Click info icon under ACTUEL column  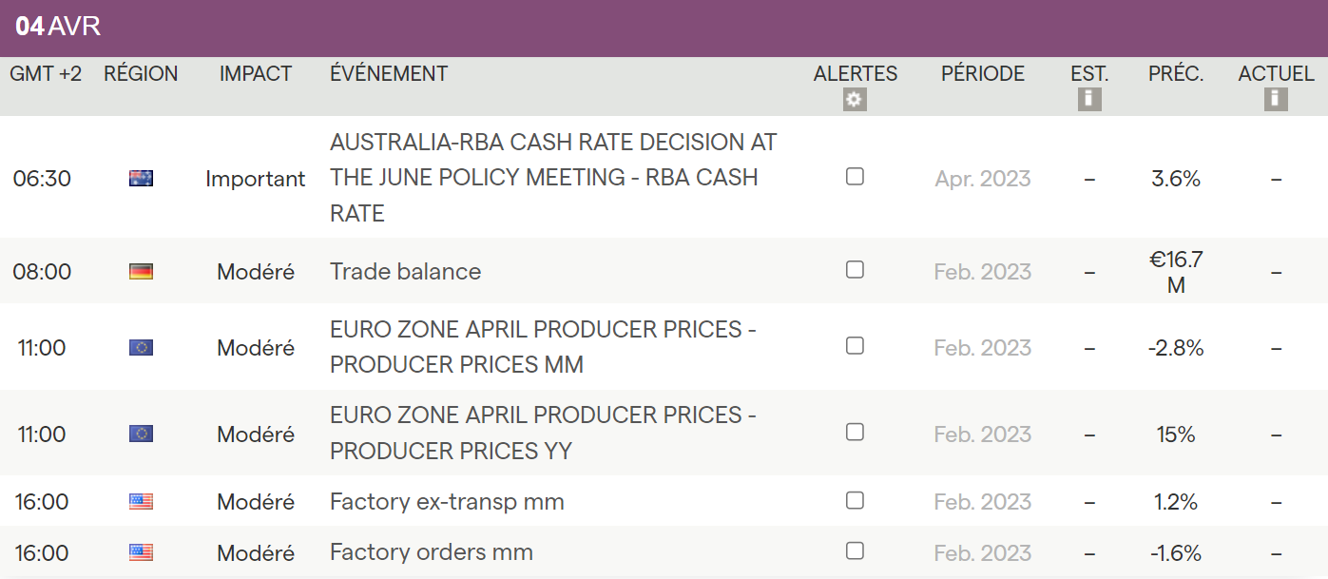point(1276,99)
